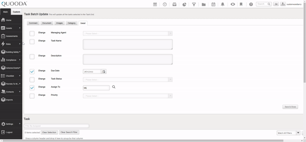The width and height of the screenshot is (306, 142).
Task: Select the Main sidebar tab
Action: tap(5, 12)
